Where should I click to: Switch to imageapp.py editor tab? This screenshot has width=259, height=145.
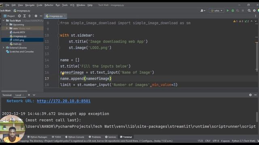click(56, 16)
